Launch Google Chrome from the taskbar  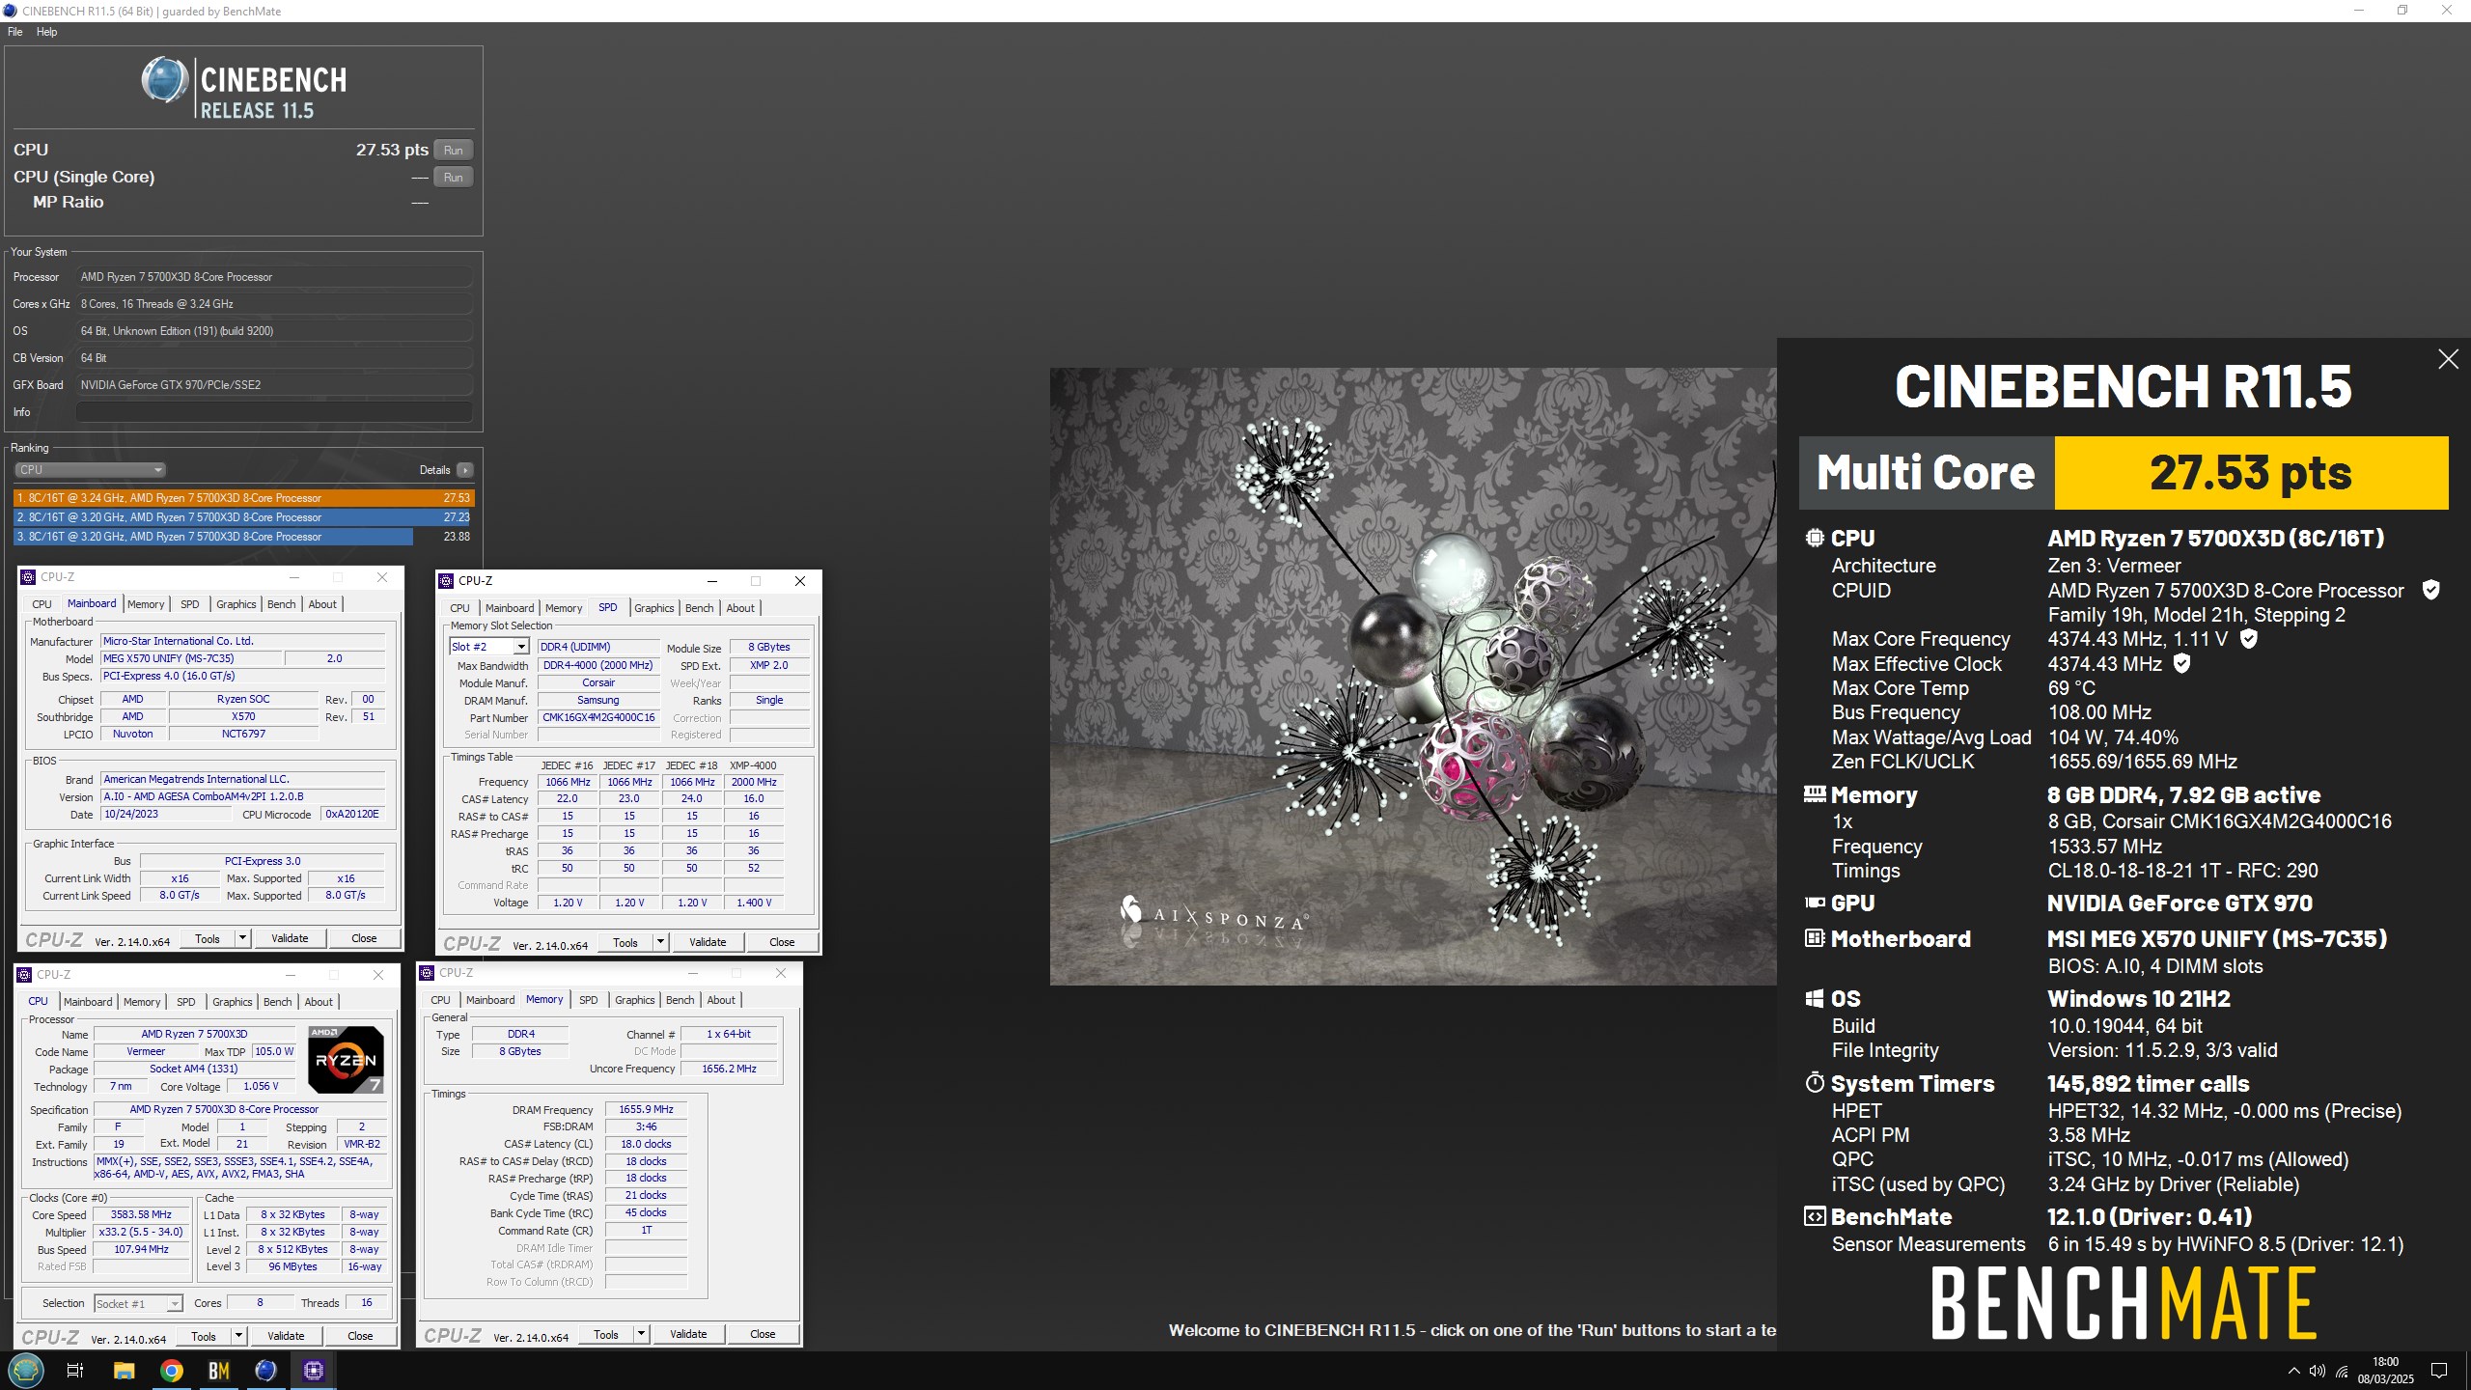tap(172, 1370)
